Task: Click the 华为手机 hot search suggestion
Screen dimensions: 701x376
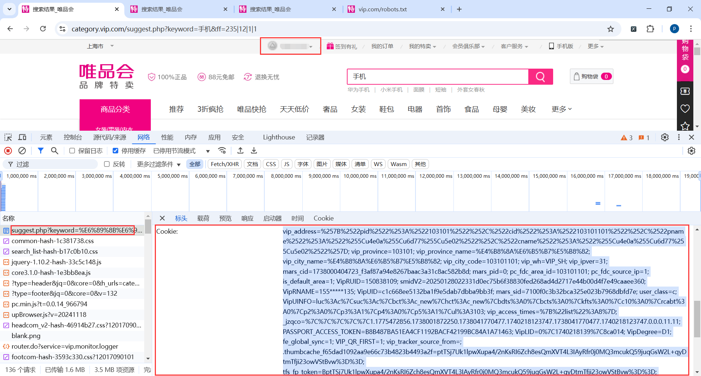Action: pyautogui.click(x=359, y=89)
